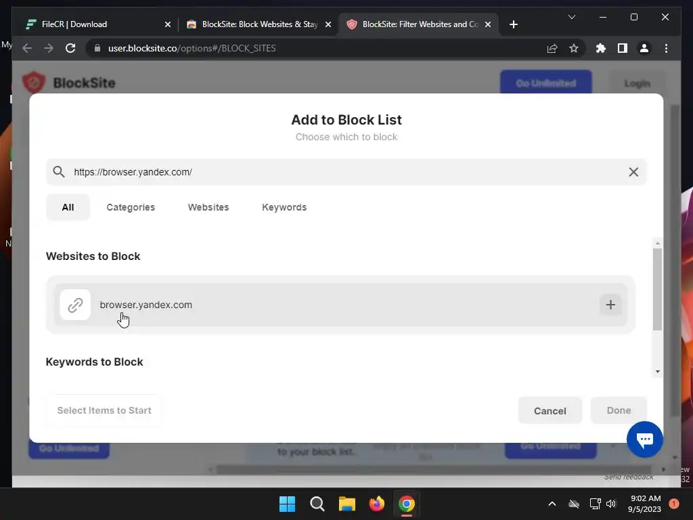Open Firefox from the taskbar

pos(376,504)
